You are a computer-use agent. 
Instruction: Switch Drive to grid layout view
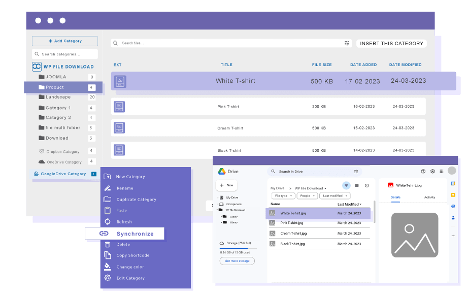click(357, 186)
